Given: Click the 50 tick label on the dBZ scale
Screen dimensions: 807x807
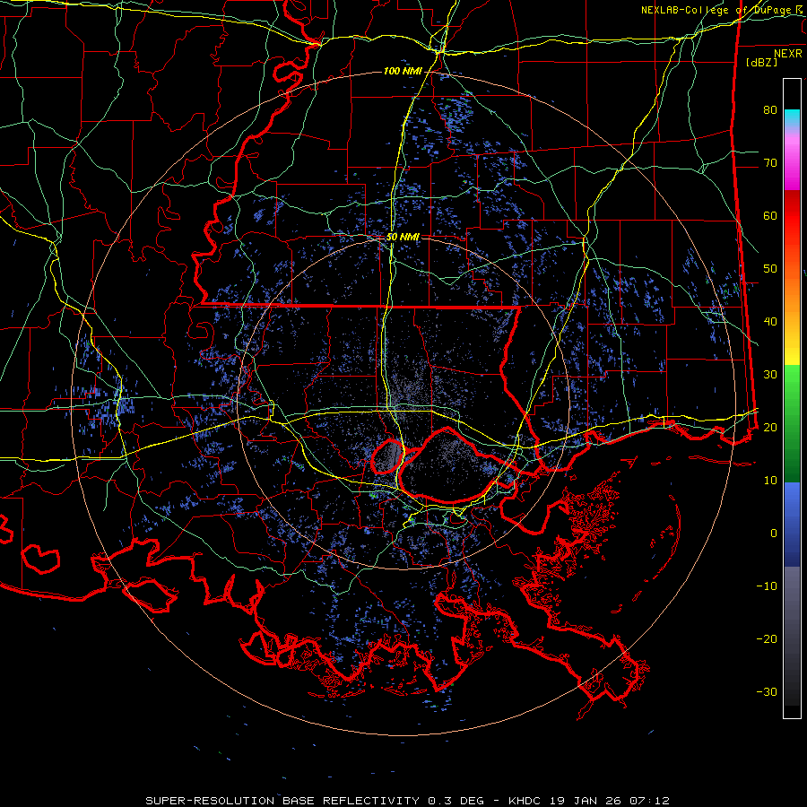Looking at the screenshot, I should click(x=770, y=269).
